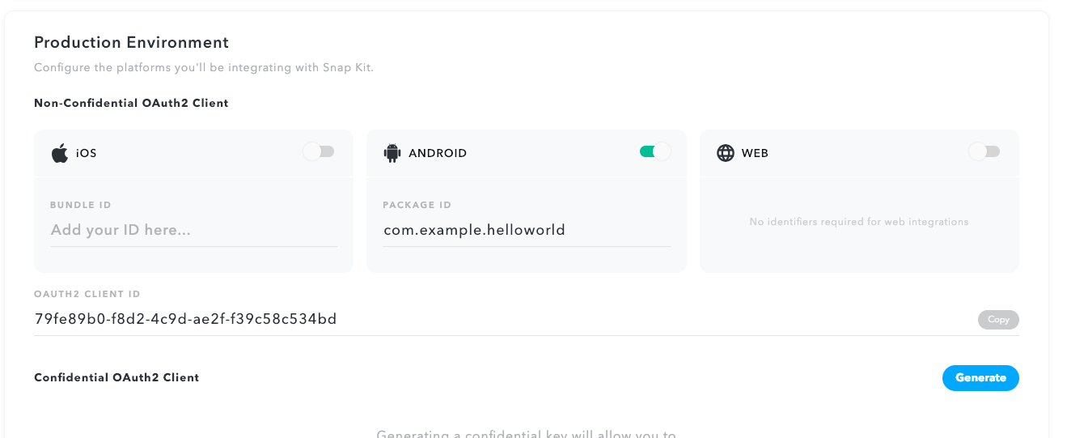
Task: Enable the iOS platform toggle
Action: click(319, 151)
